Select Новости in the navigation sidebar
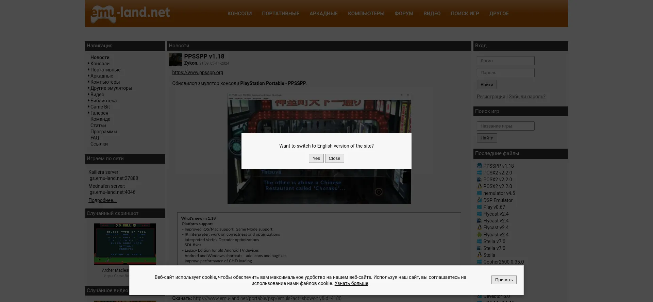The height and width of the screenshot is (302, 653). click(x=100, y=57)
